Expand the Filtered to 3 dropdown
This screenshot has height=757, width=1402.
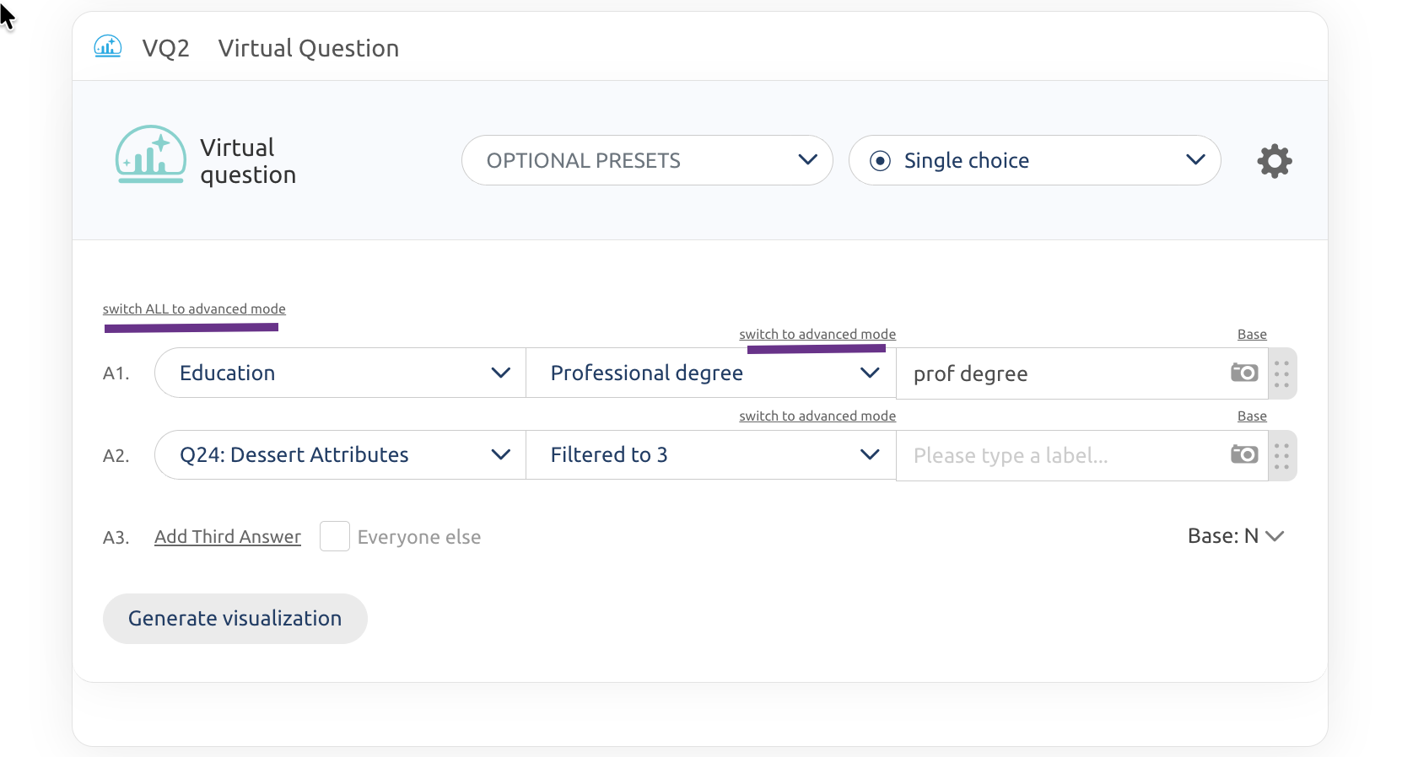coord(710,454)
